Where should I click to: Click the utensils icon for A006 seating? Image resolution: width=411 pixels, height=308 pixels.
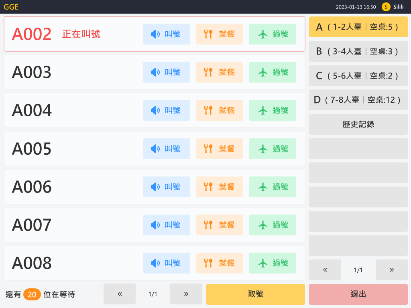coord(208,186)
